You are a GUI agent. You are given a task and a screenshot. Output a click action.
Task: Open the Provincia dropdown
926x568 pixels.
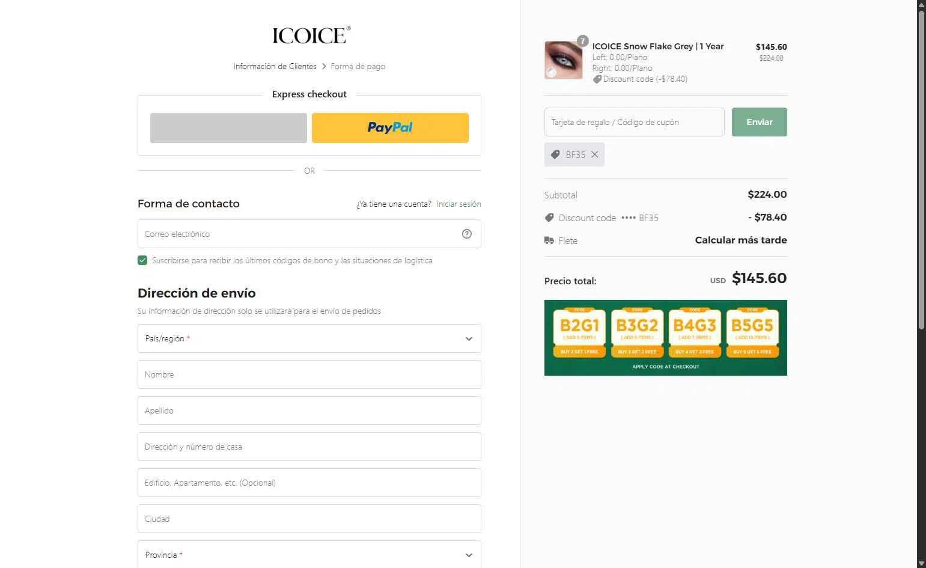[309, 555]
